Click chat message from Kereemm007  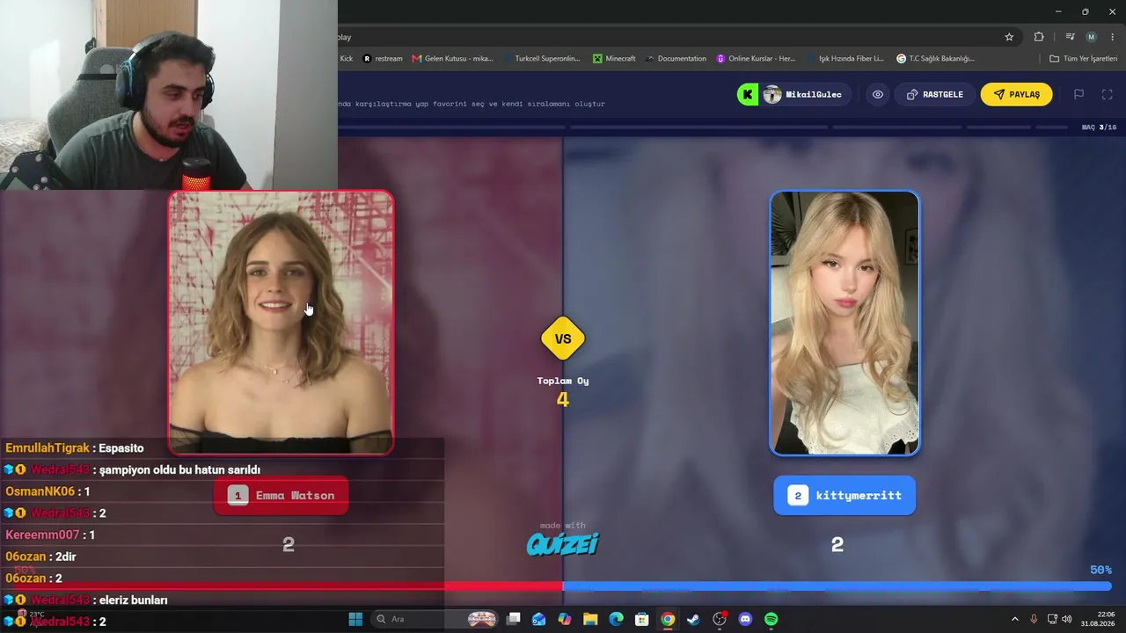point(50,535)
